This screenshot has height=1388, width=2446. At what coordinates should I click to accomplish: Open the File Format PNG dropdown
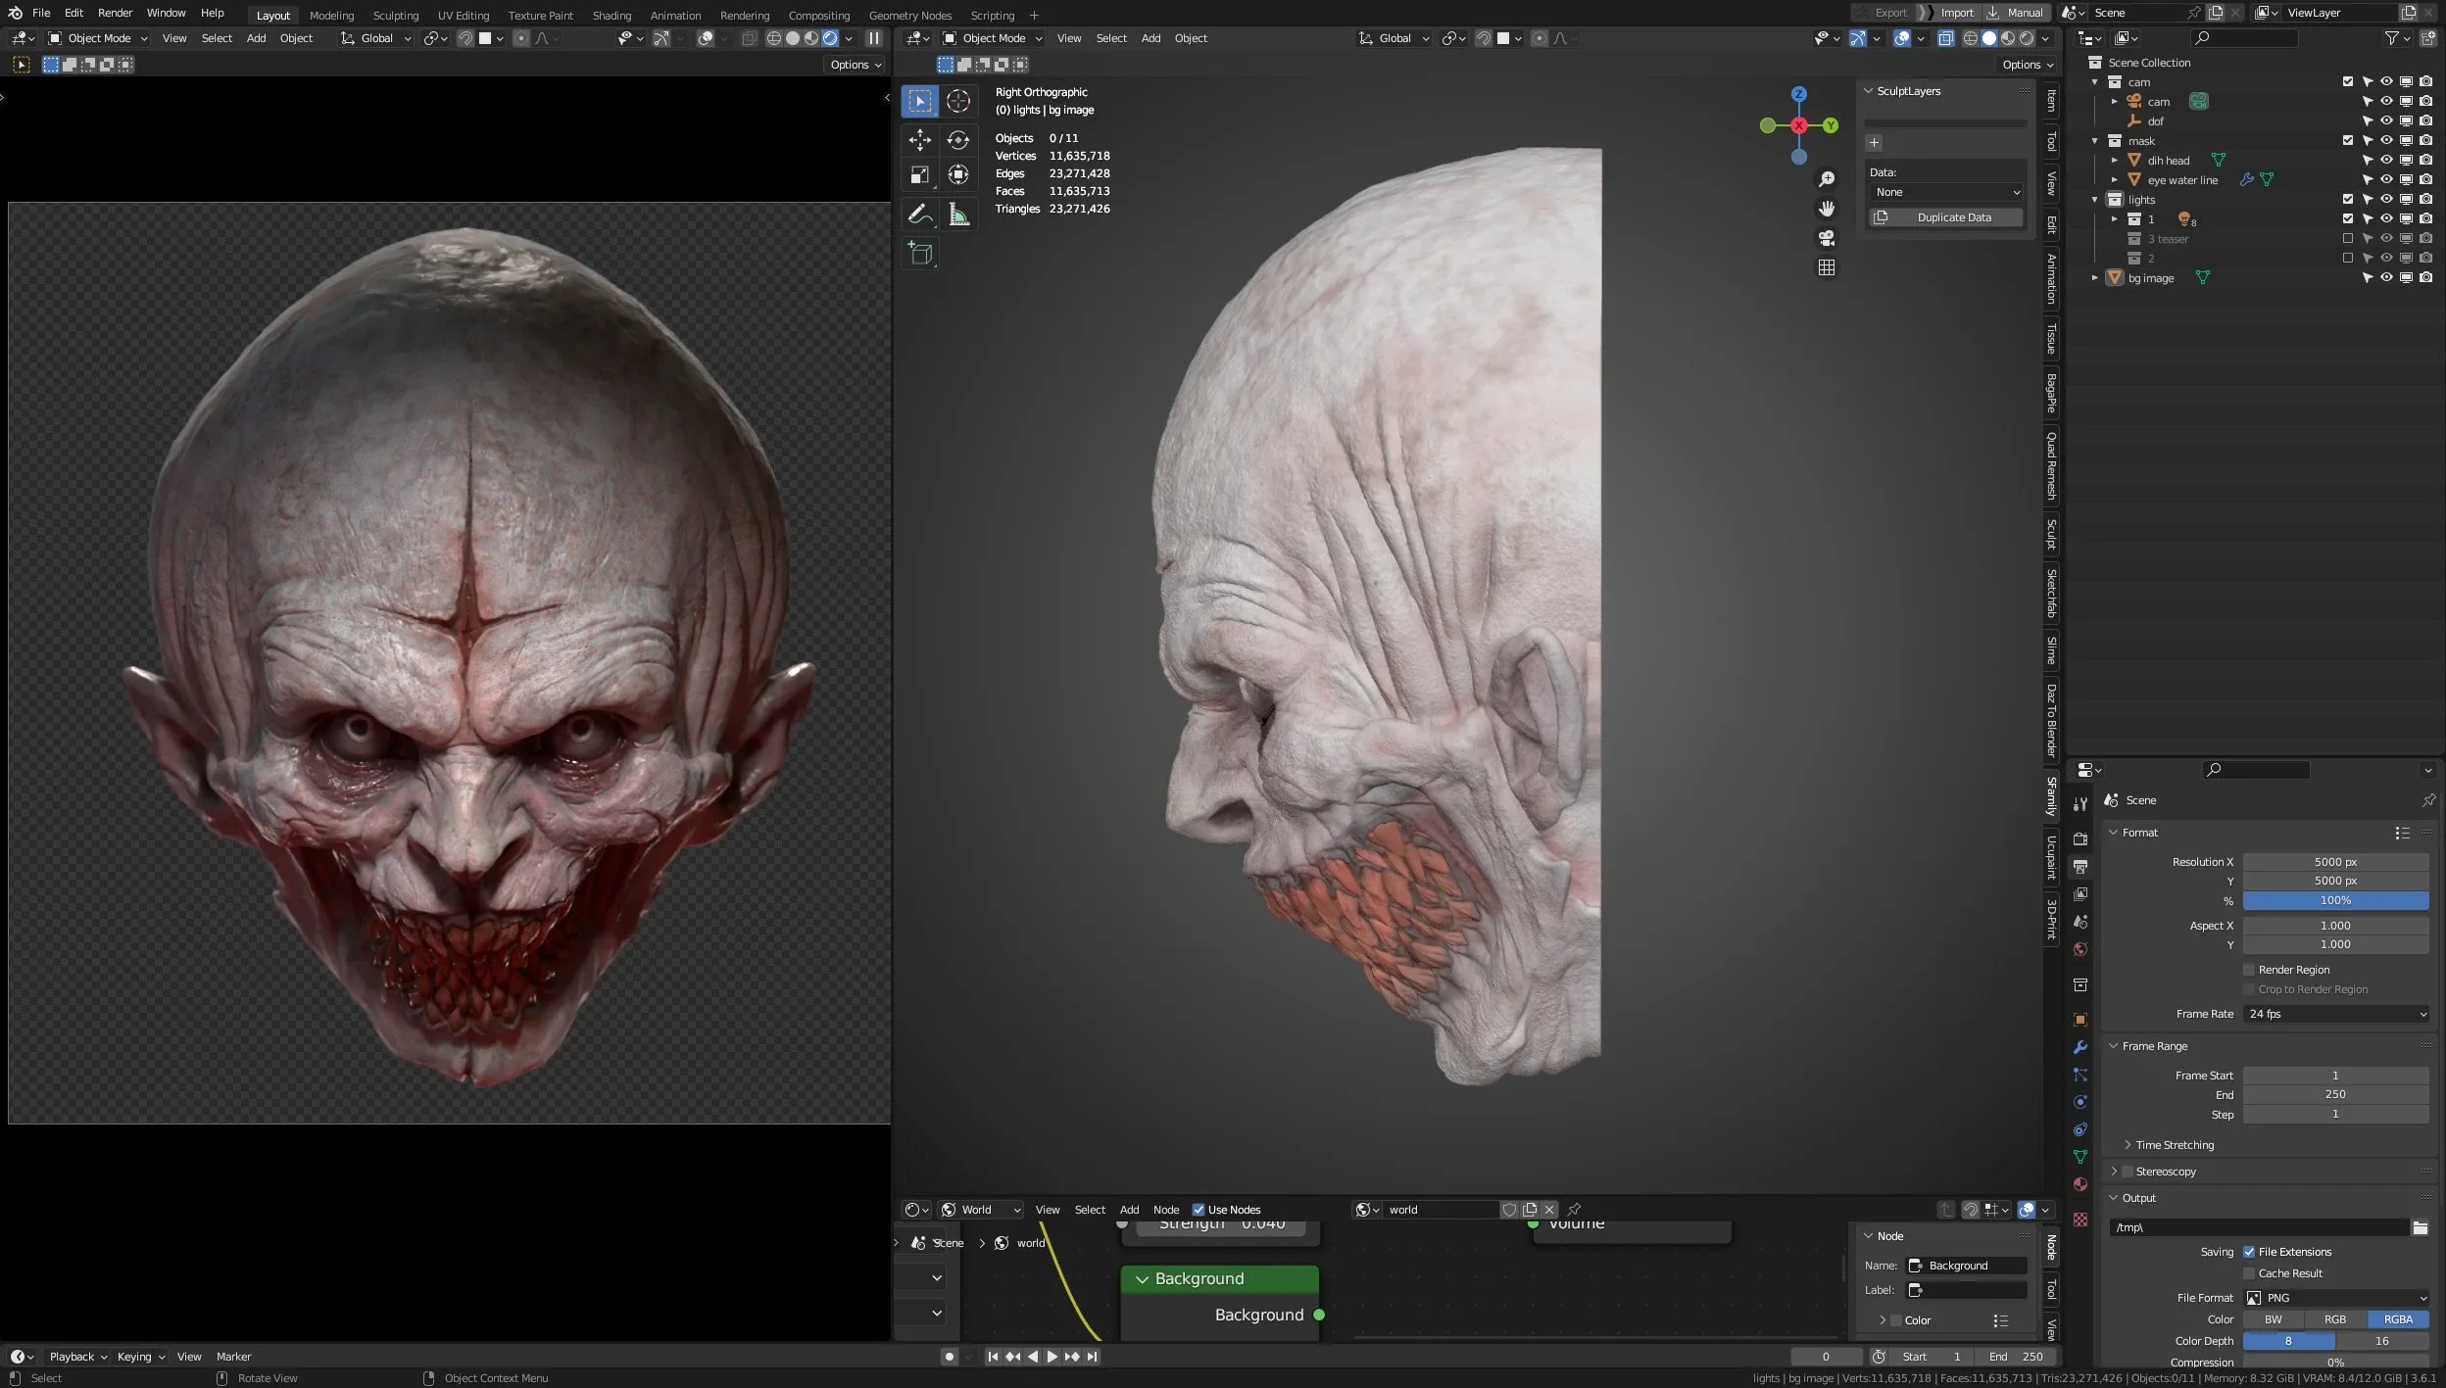pyautogui.click(x=2335, y=1298)
